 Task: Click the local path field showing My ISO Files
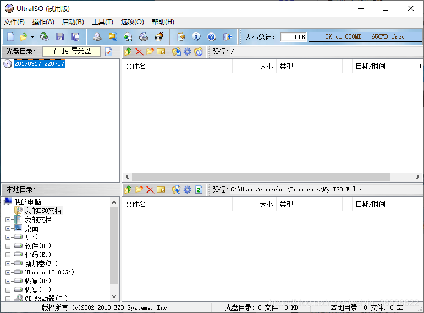pyautogui.click(x=326, y=190)
